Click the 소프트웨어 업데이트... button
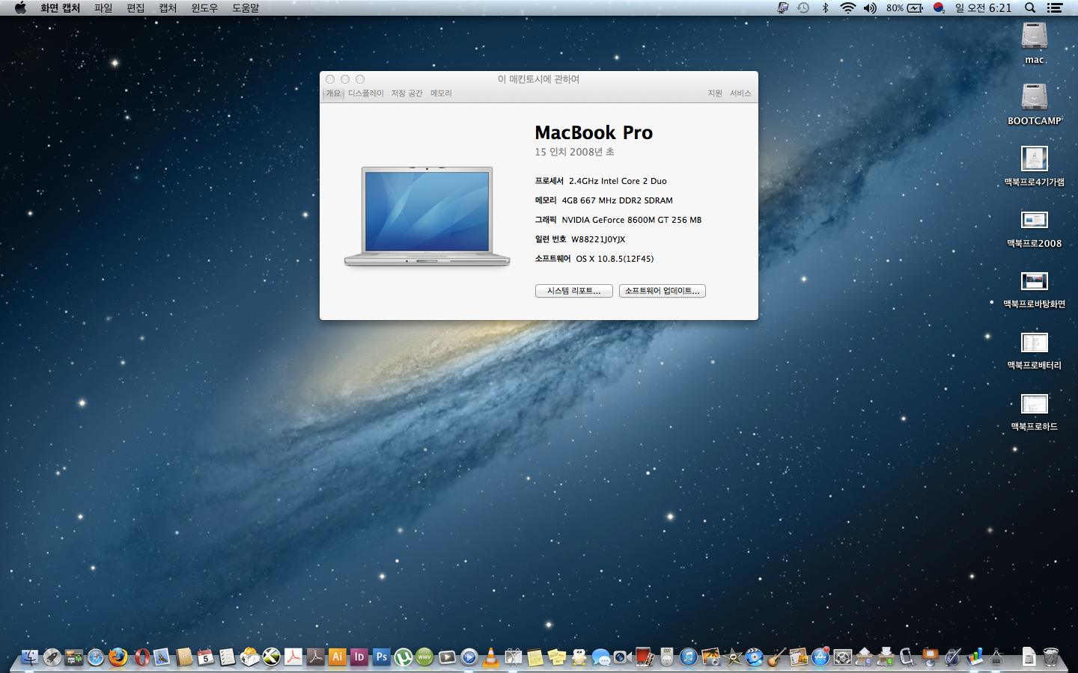 pyautogui.click(x=662, y=291)
